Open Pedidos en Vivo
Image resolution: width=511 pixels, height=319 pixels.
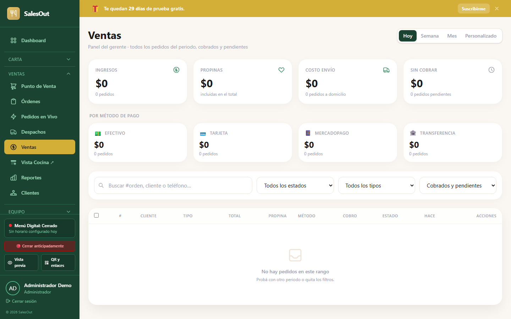[40, 117]
